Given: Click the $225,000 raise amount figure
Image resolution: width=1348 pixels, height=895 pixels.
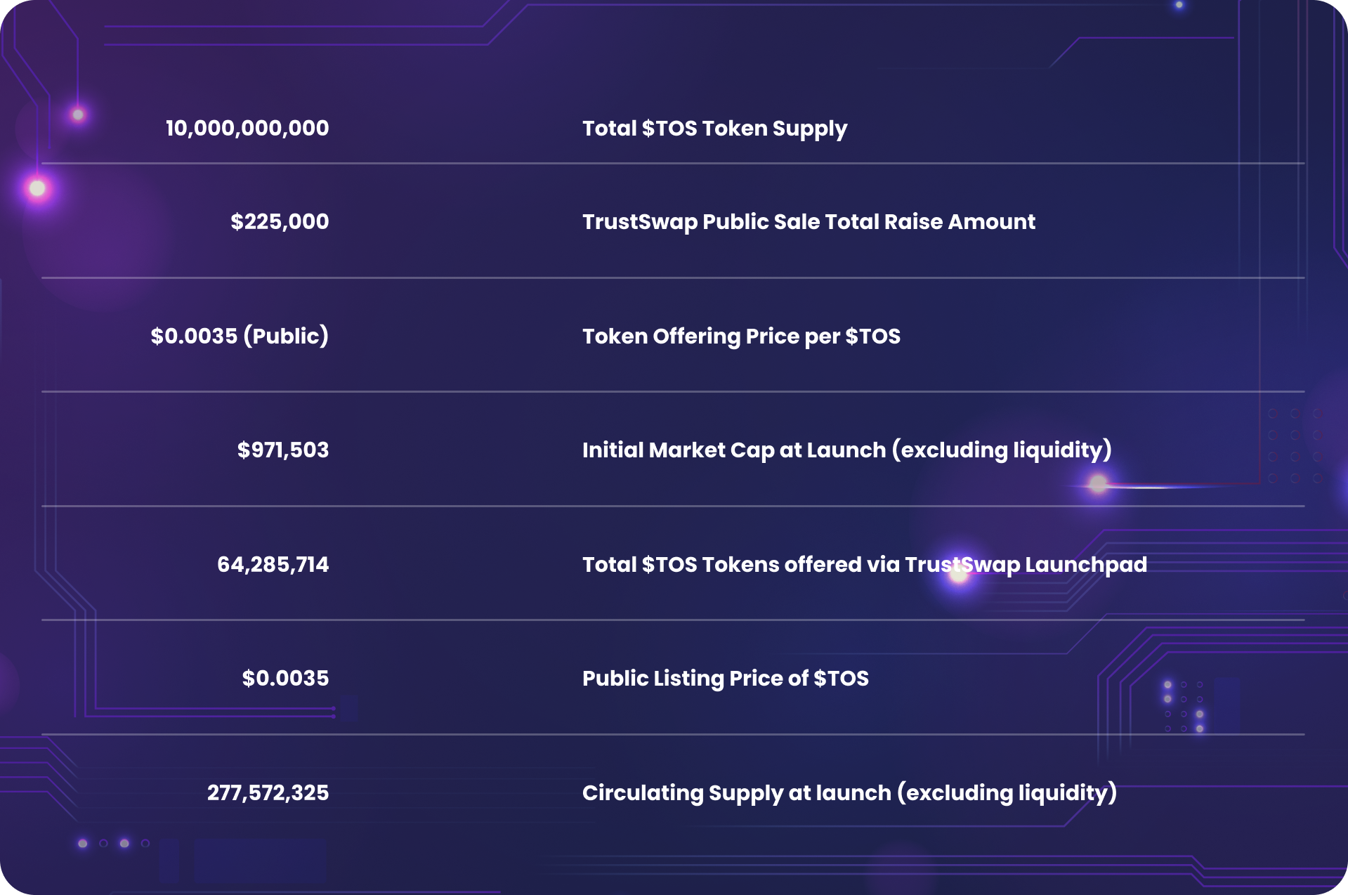Looking at the screenshot, I should (x=280, y=222).
